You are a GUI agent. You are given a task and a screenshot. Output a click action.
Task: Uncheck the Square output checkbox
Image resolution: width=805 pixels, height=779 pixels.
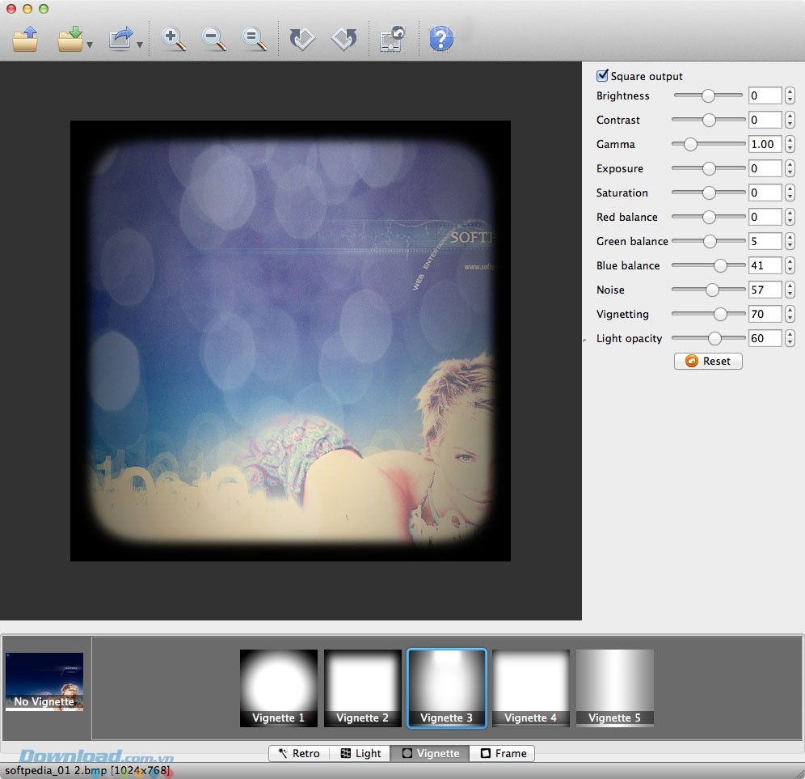point(602,76)
